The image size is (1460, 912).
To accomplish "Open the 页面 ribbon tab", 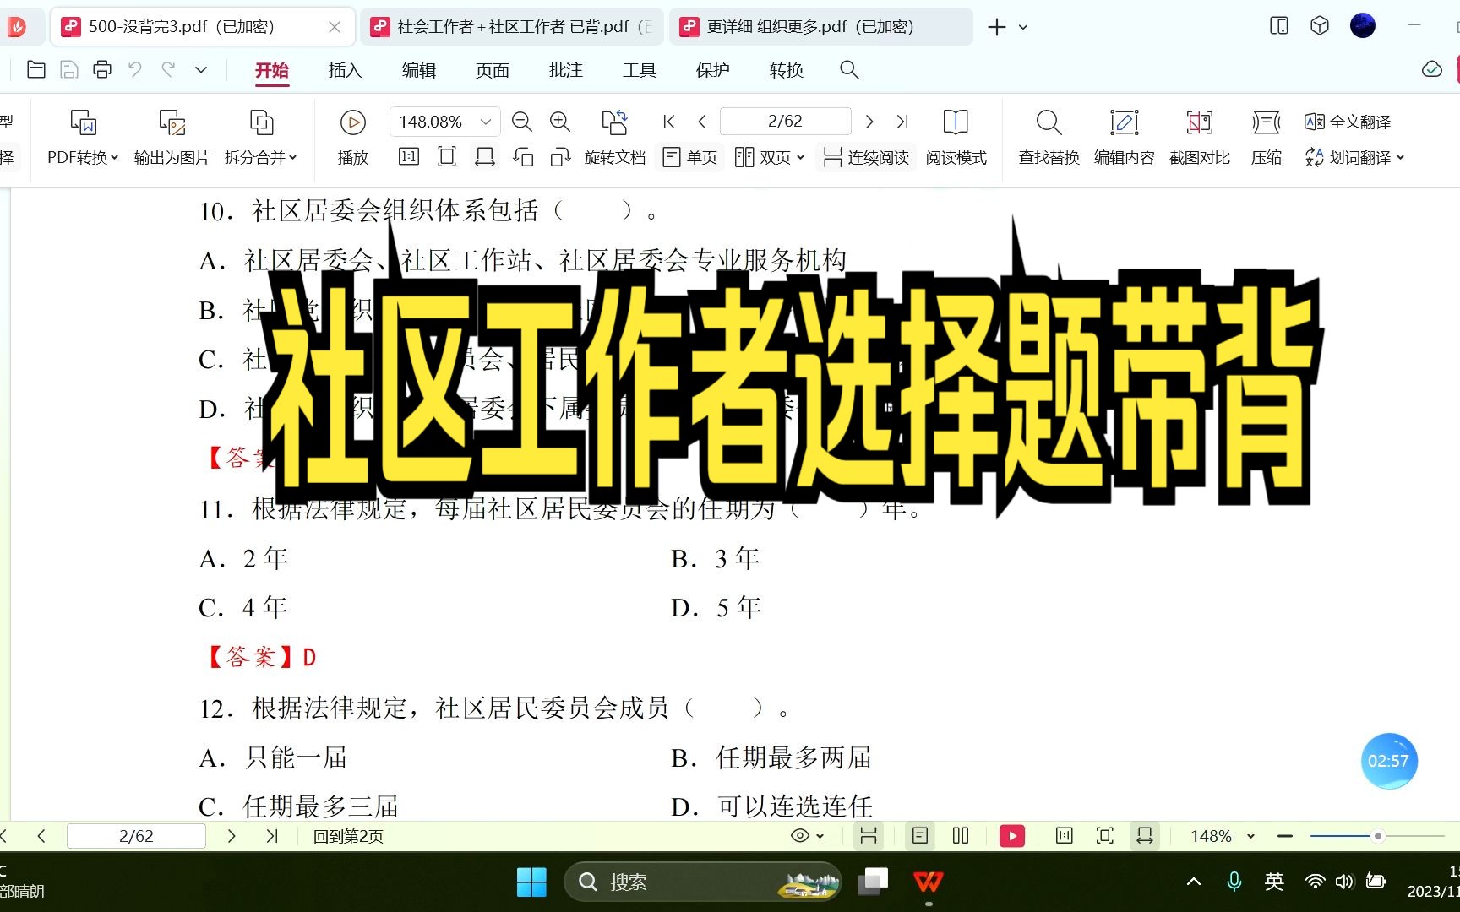I will tap(492, 70).
